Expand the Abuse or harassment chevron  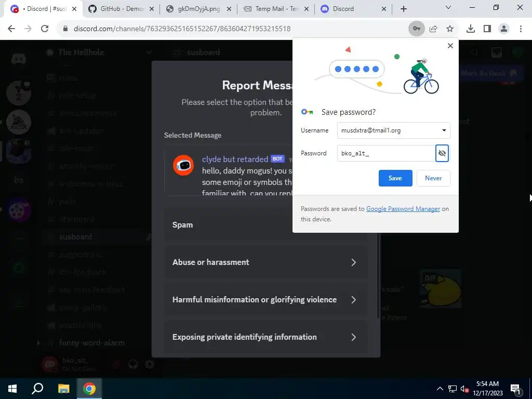click(x=353, y=262)
